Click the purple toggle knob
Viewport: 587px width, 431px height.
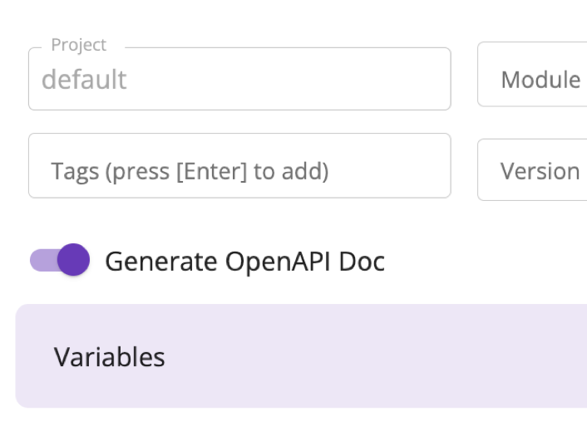(x=73, y=260)
